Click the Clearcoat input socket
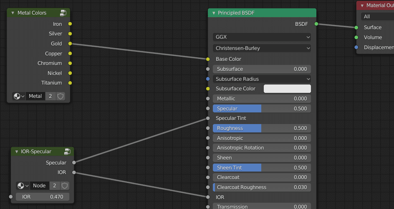The image size is (394, 209). (208, 177)
